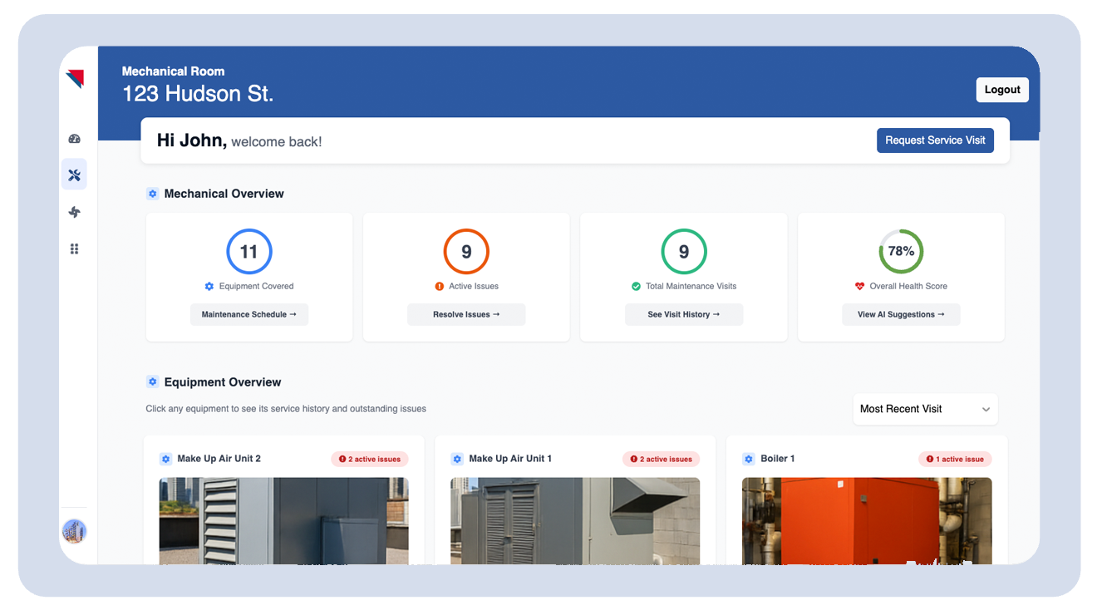Click the 2 active issues badge on Make Up Air Unit 2
Viewport: 1097px width, 615px height.
pos(369,458)
